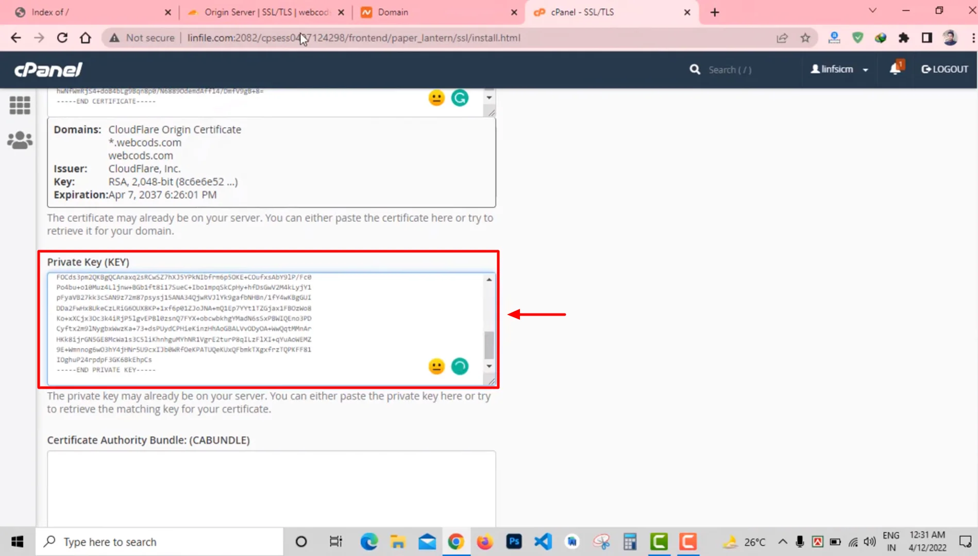Open Task View from the taskbar
The image size is (978, 556).
(335, 542)
